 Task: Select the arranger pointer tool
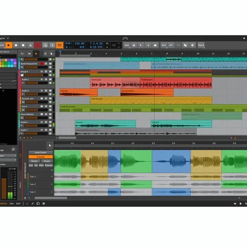click(51, 54)
